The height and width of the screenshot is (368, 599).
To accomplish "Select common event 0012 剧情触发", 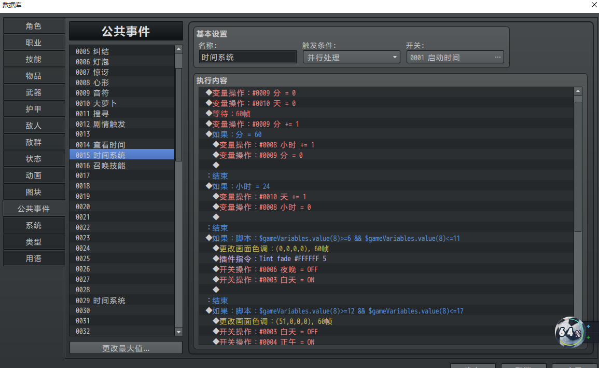I will pyautogui.click(x=122, y=124).
